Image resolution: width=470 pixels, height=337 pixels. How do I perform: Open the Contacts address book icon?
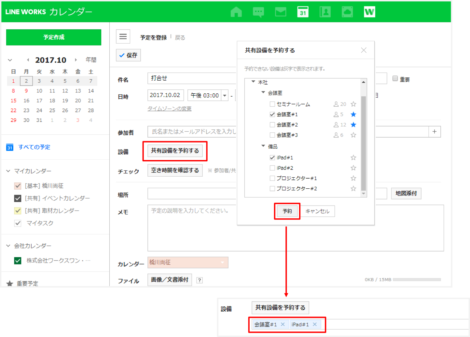(x=325, y=12)
